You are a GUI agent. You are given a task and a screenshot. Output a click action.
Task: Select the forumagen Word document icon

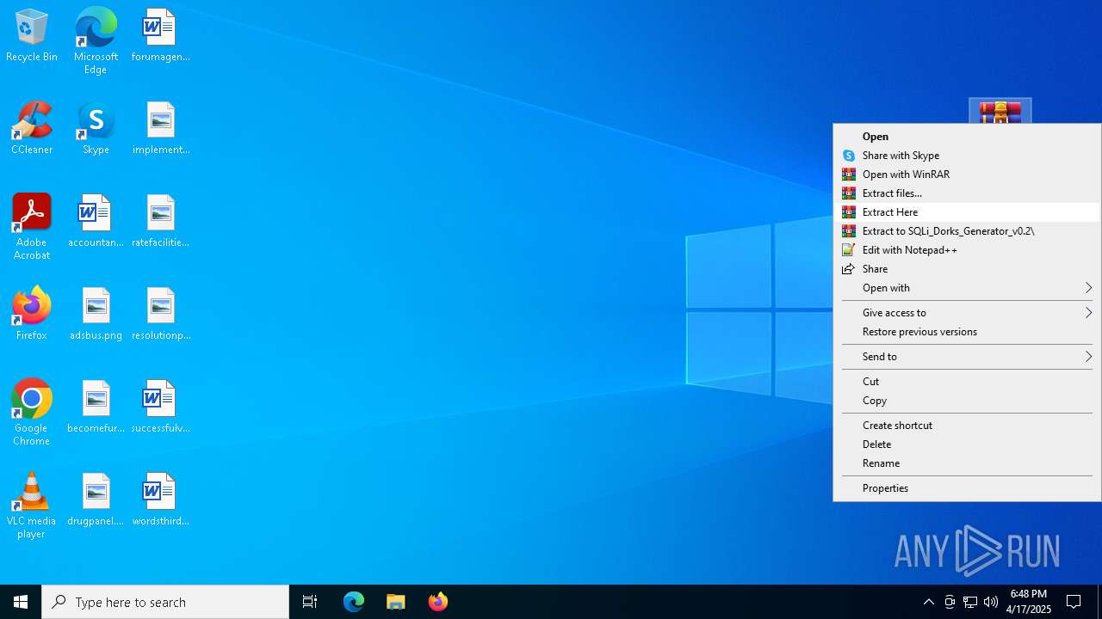160,36
